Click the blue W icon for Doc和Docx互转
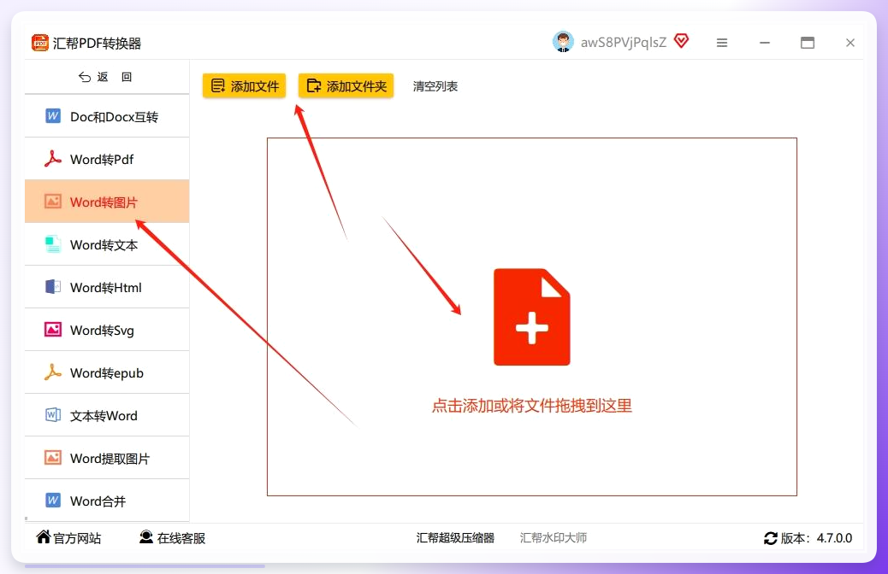Screen dimensions: 888x574 (53, 116)
